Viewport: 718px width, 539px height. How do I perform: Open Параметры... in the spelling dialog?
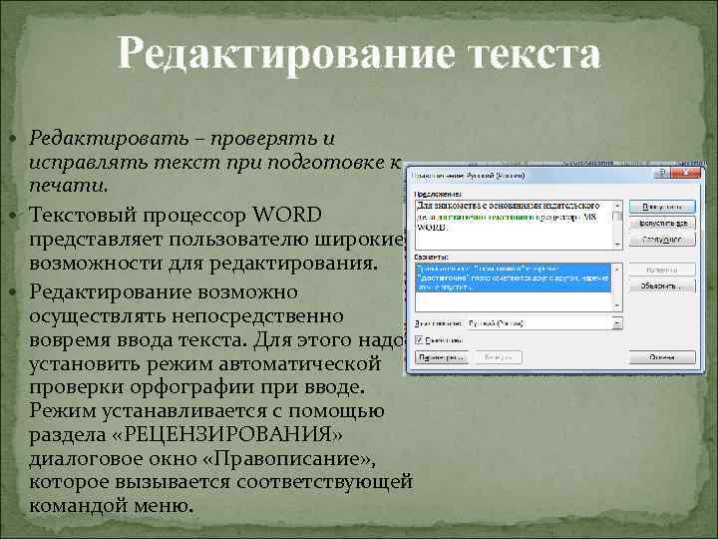(441, 357)
